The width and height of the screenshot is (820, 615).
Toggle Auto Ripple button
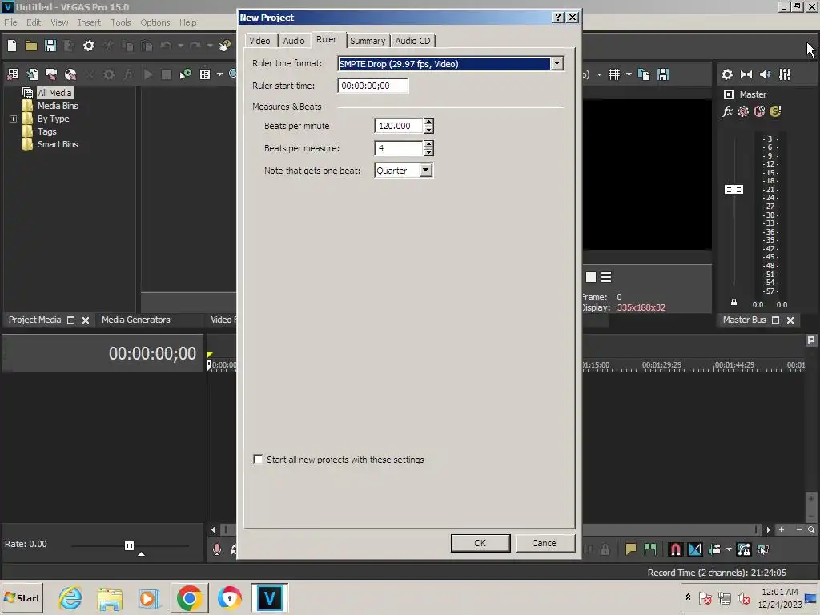coord(714,549)
